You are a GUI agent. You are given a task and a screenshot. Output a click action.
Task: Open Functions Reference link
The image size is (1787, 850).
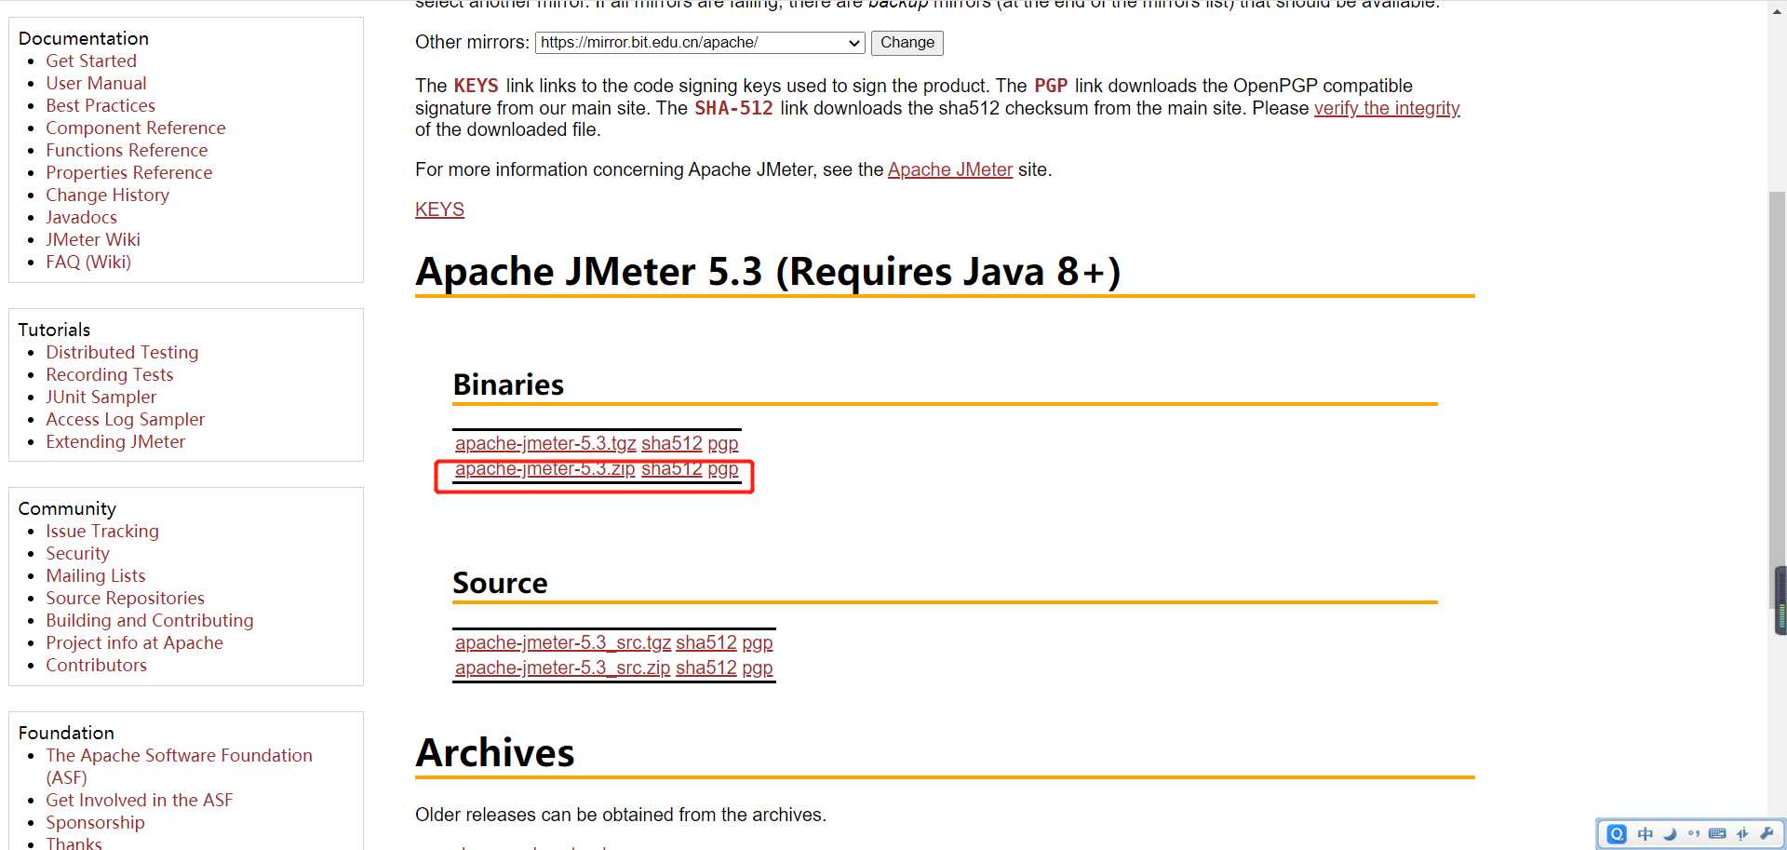point(127,150)
